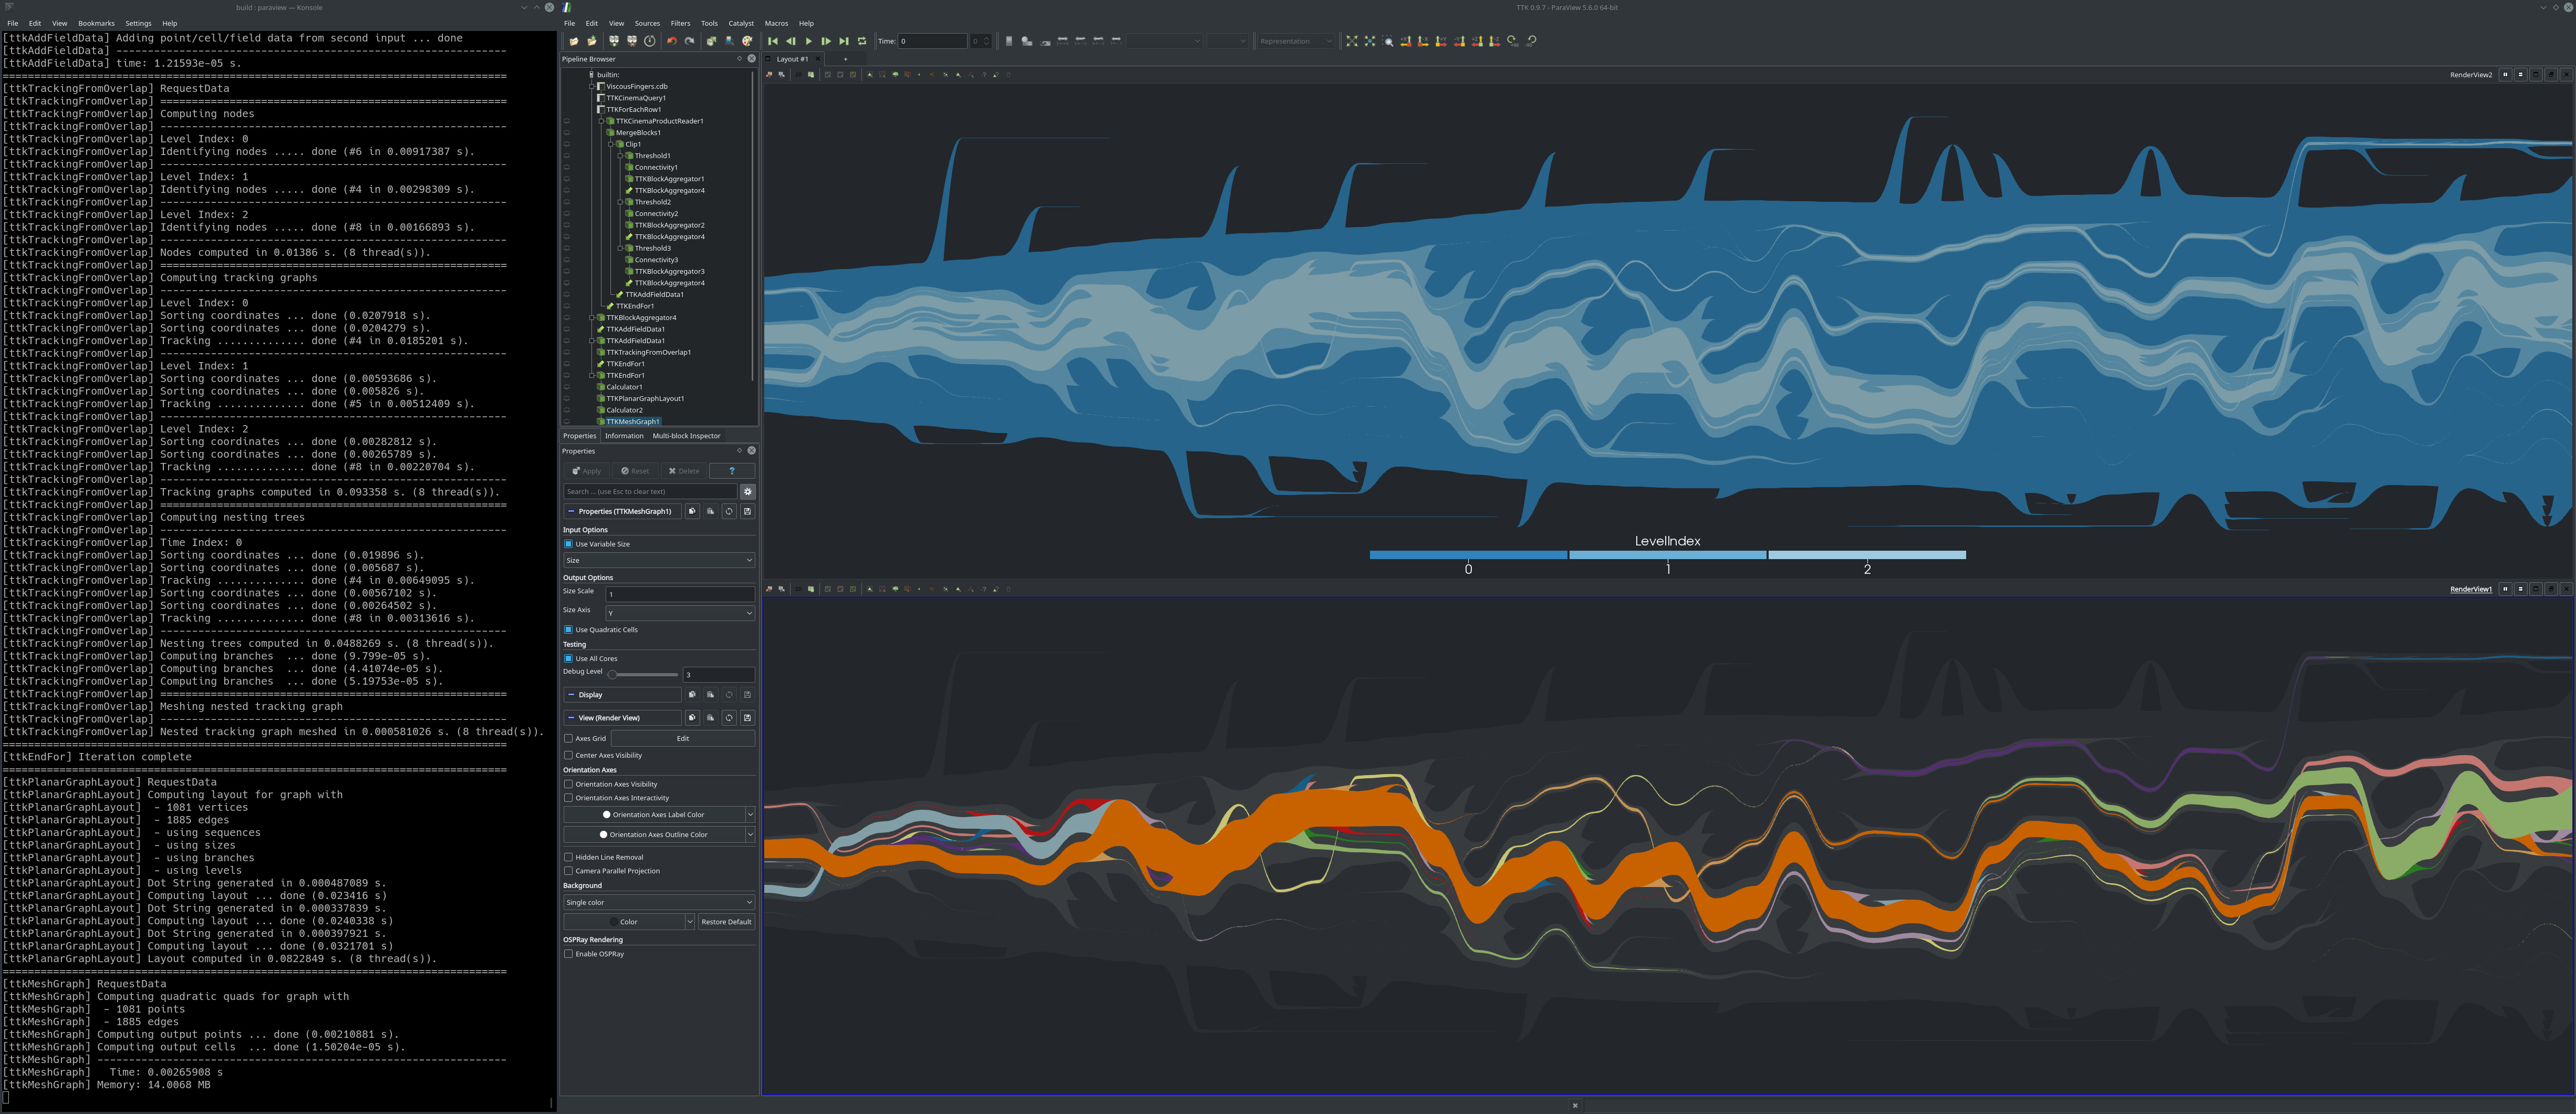Adjust the Debug Level slider
This screenshot has width=2576, height=1114.
coord(612,674)
